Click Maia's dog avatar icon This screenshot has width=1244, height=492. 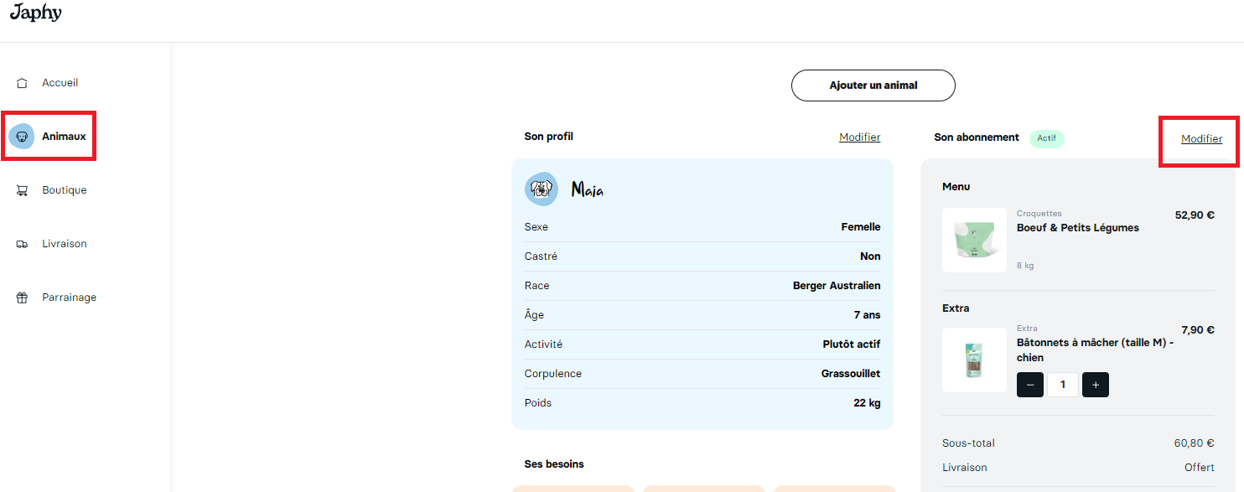541,189
